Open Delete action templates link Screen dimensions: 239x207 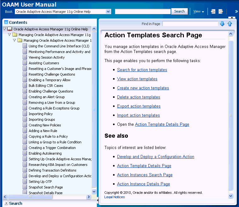point(139,97)
